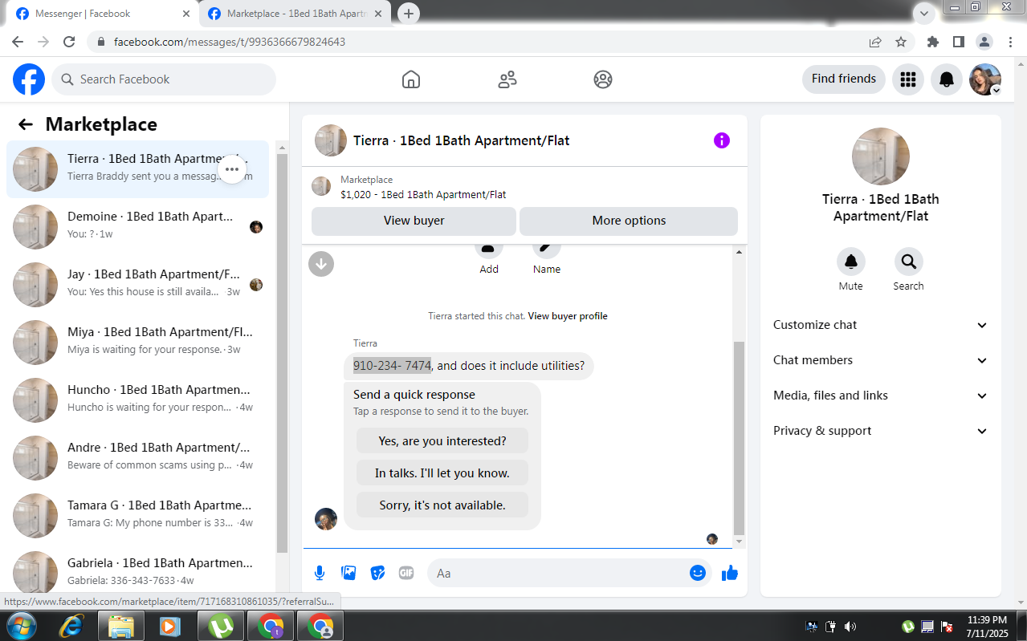Open the Friends icon in top navigation

tap(507, 79)
